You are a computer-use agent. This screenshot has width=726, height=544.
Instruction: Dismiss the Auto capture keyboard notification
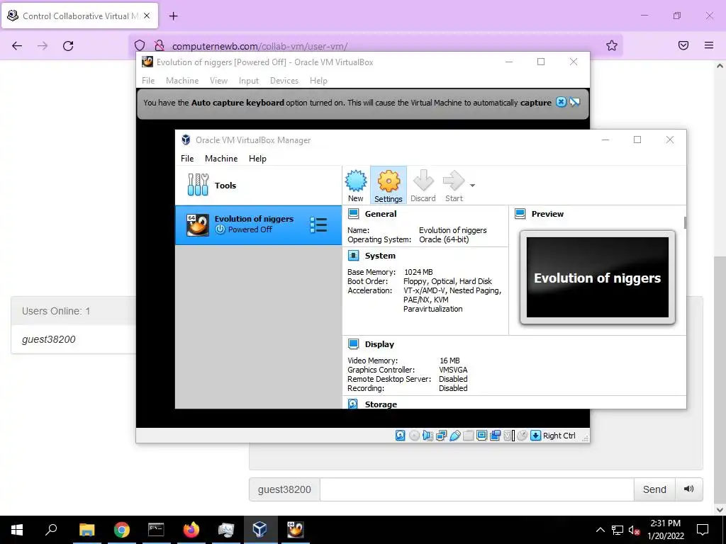(561, 102)
